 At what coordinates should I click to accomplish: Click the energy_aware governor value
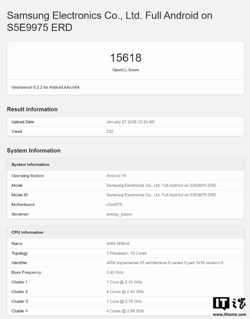click(119, 214)
